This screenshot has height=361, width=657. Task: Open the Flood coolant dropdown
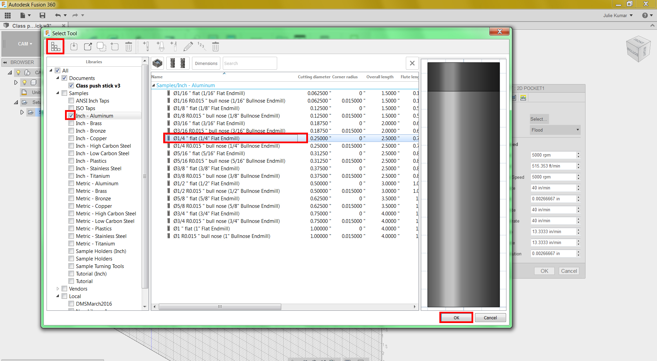pos(555,130)
